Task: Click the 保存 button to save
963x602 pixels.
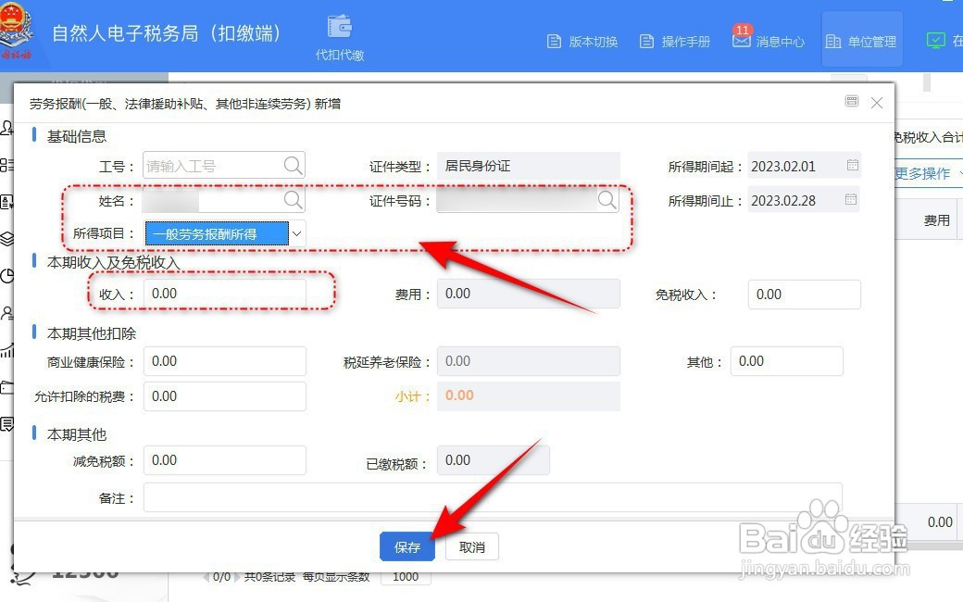Action: (406, 546)
